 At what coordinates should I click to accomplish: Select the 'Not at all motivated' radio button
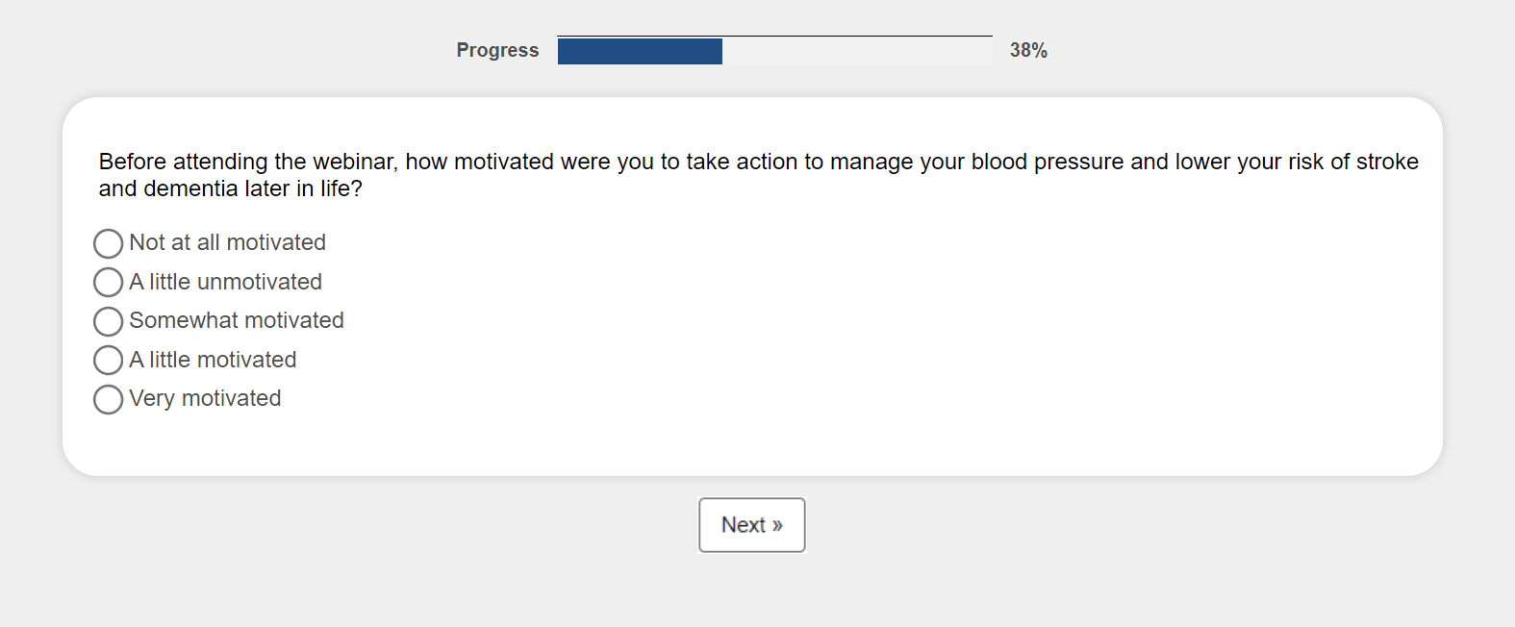tap(108, 243)
